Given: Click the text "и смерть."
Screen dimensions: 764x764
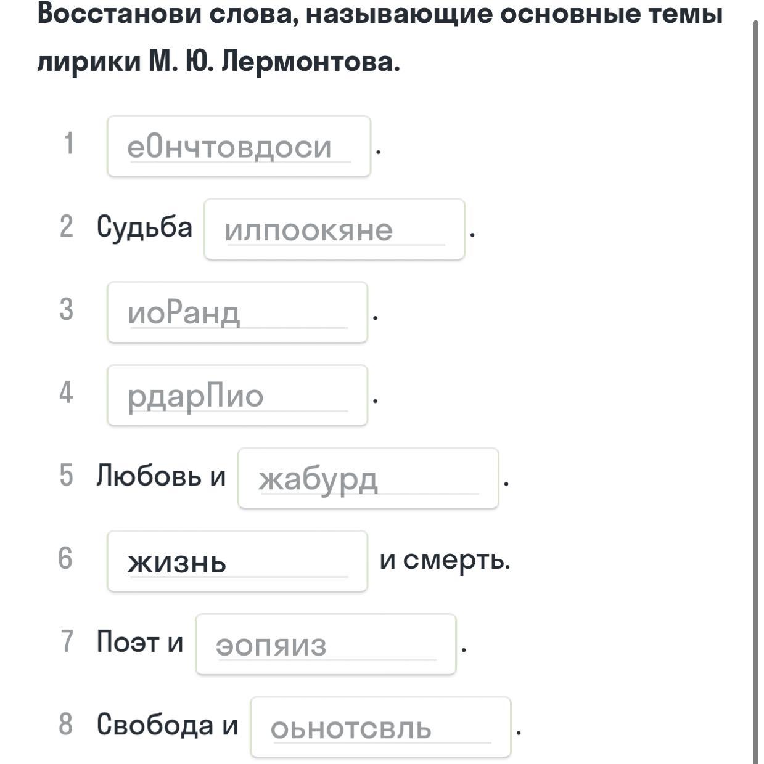Looking at the screenshot, I should (x=445, y=560).
